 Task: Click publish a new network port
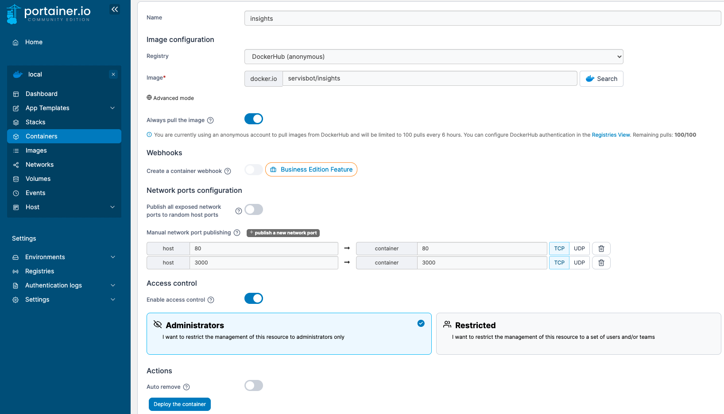(x=283, y=233)
